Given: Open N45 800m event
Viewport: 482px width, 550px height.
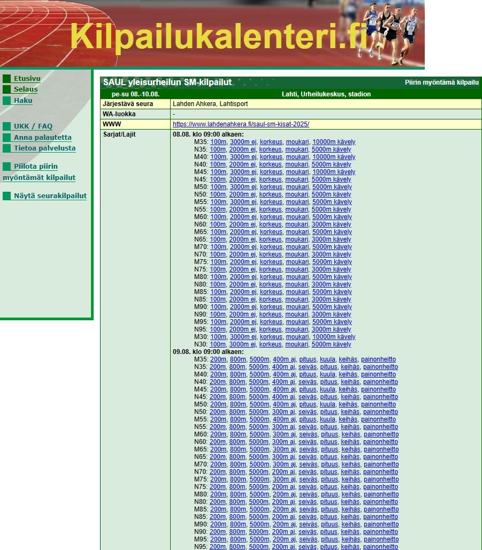Looking at the screenshot, I should pos(237,397).
